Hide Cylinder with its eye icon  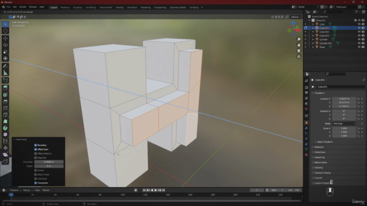[359, 39]
